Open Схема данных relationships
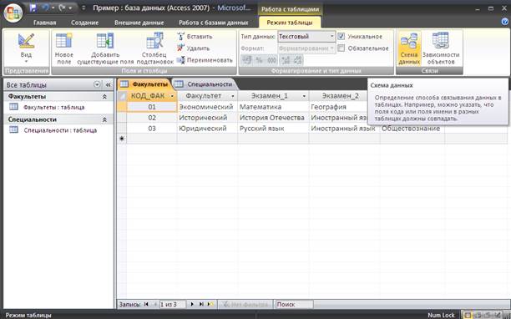Image resolution: width=511 pixels, height=319 pixels. 409,48
